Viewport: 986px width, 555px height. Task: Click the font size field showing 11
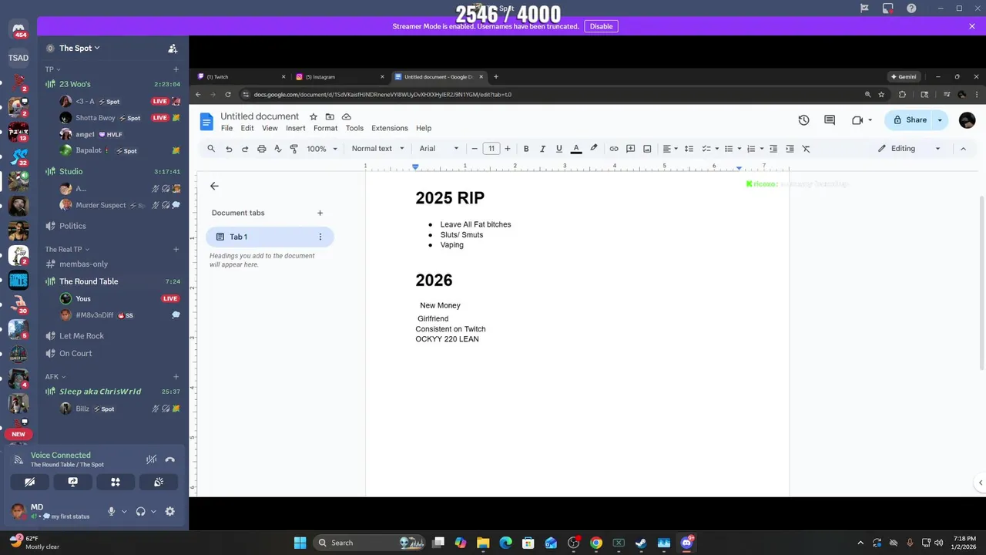click(491, 149)
